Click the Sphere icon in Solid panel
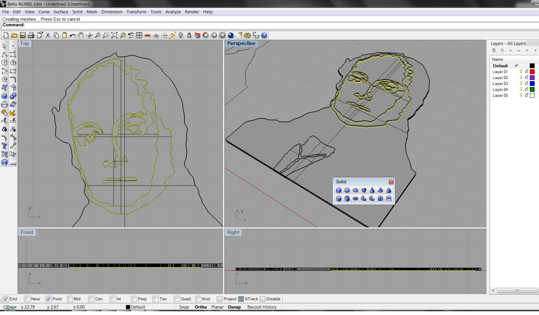The image size is (539, 315). [x=347, y=190]
